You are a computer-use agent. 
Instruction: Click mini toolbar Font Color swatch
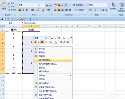(x=55, y=42)
